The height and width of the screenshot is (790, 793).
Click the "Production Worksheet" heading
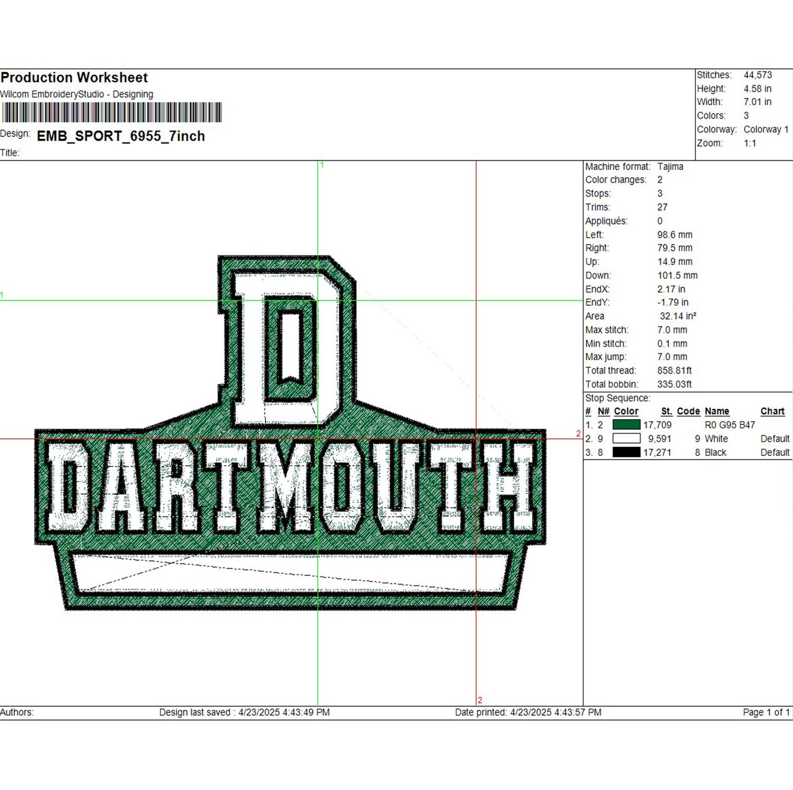point(75,78)
